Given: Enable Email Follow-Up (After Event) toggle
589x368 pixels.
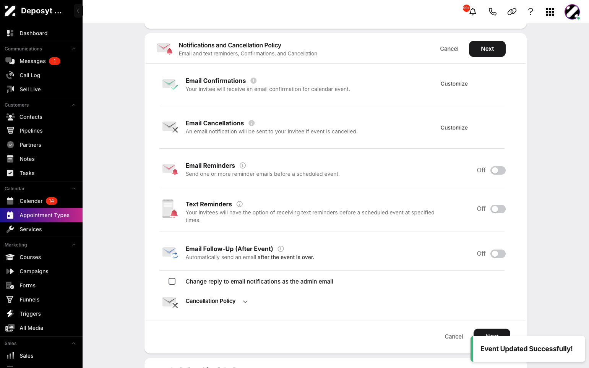Looking at the screenshot, I should point(498,254).
